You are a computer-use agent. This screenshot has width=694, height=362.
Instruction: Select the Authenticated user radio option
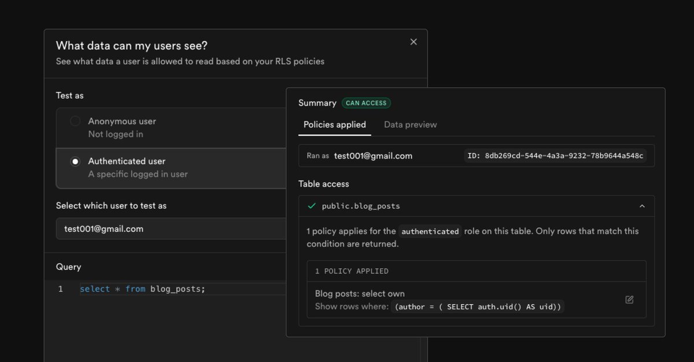pyautogui.click(x=75, y=161)
